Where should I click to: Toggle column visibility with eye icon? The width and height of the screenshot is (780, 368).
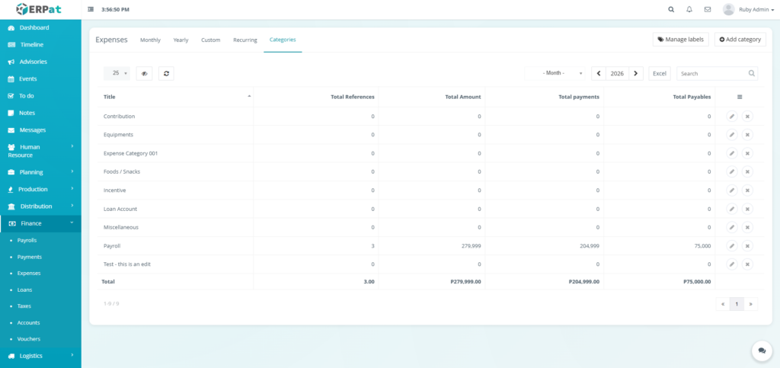coord(144,73)
